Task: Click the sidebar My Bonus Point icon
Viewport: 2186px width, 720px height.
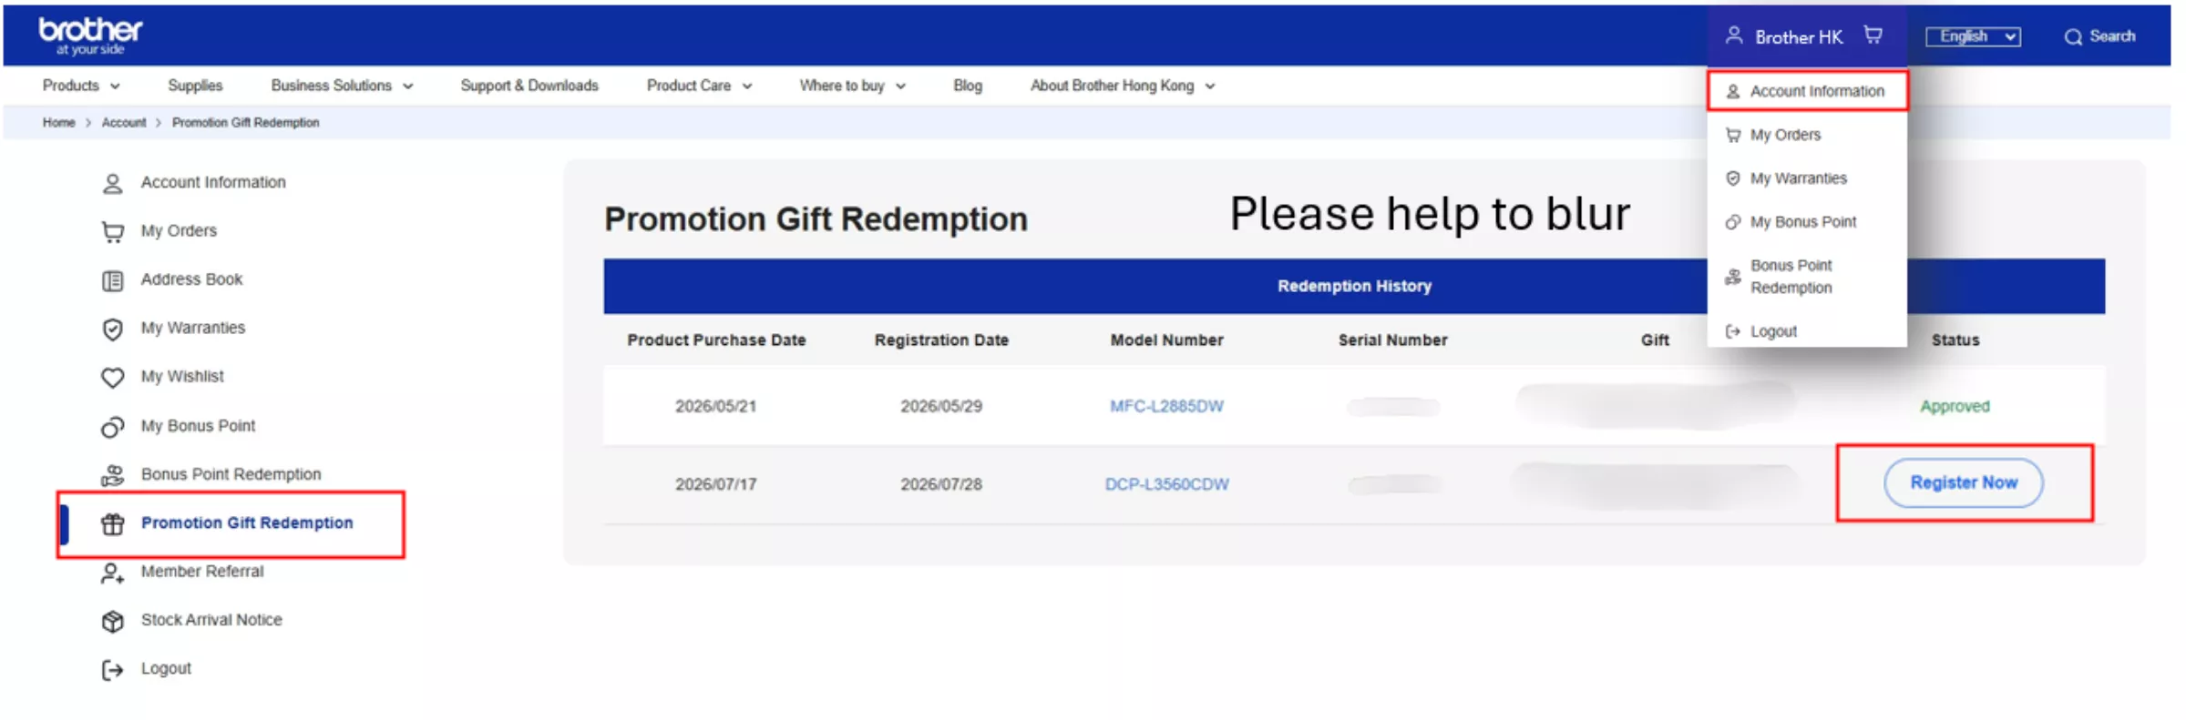Action: 112,426
